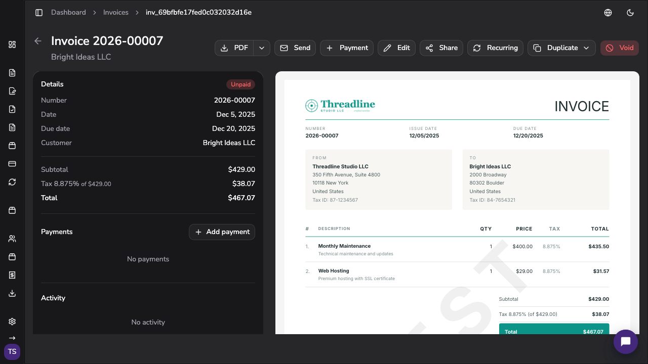Screen dimensions: 648x364
Task: Open the TS user avatar menu
Action: pyautogui.click(x=12, y=352)
